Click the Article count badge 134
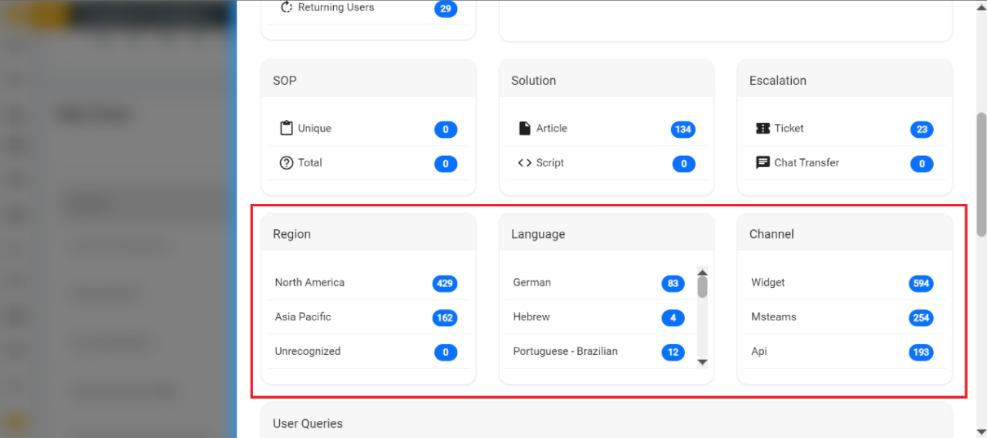This screenshot has height=438, width=987. [x=682, y=130]
